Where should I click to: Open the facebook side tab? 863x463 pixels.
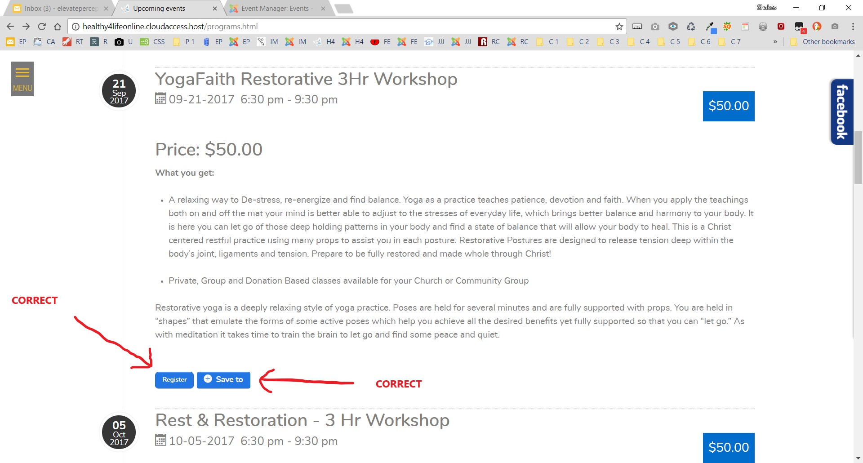click(841, 112)
